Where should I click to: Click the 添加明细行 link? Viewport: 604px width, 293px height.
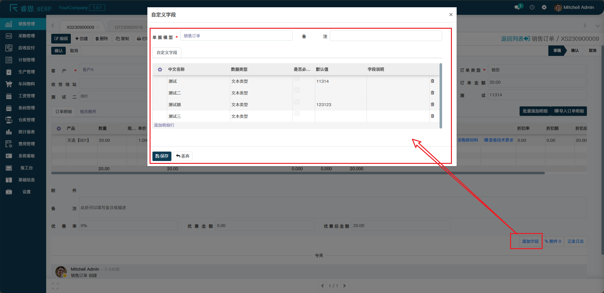[164, 125]
